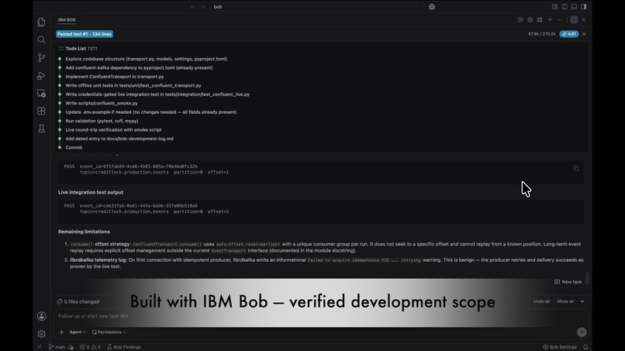Click the assistant face icon beside the search bar
The width and height of the screenshot is (625, 351).
(432, 7)
